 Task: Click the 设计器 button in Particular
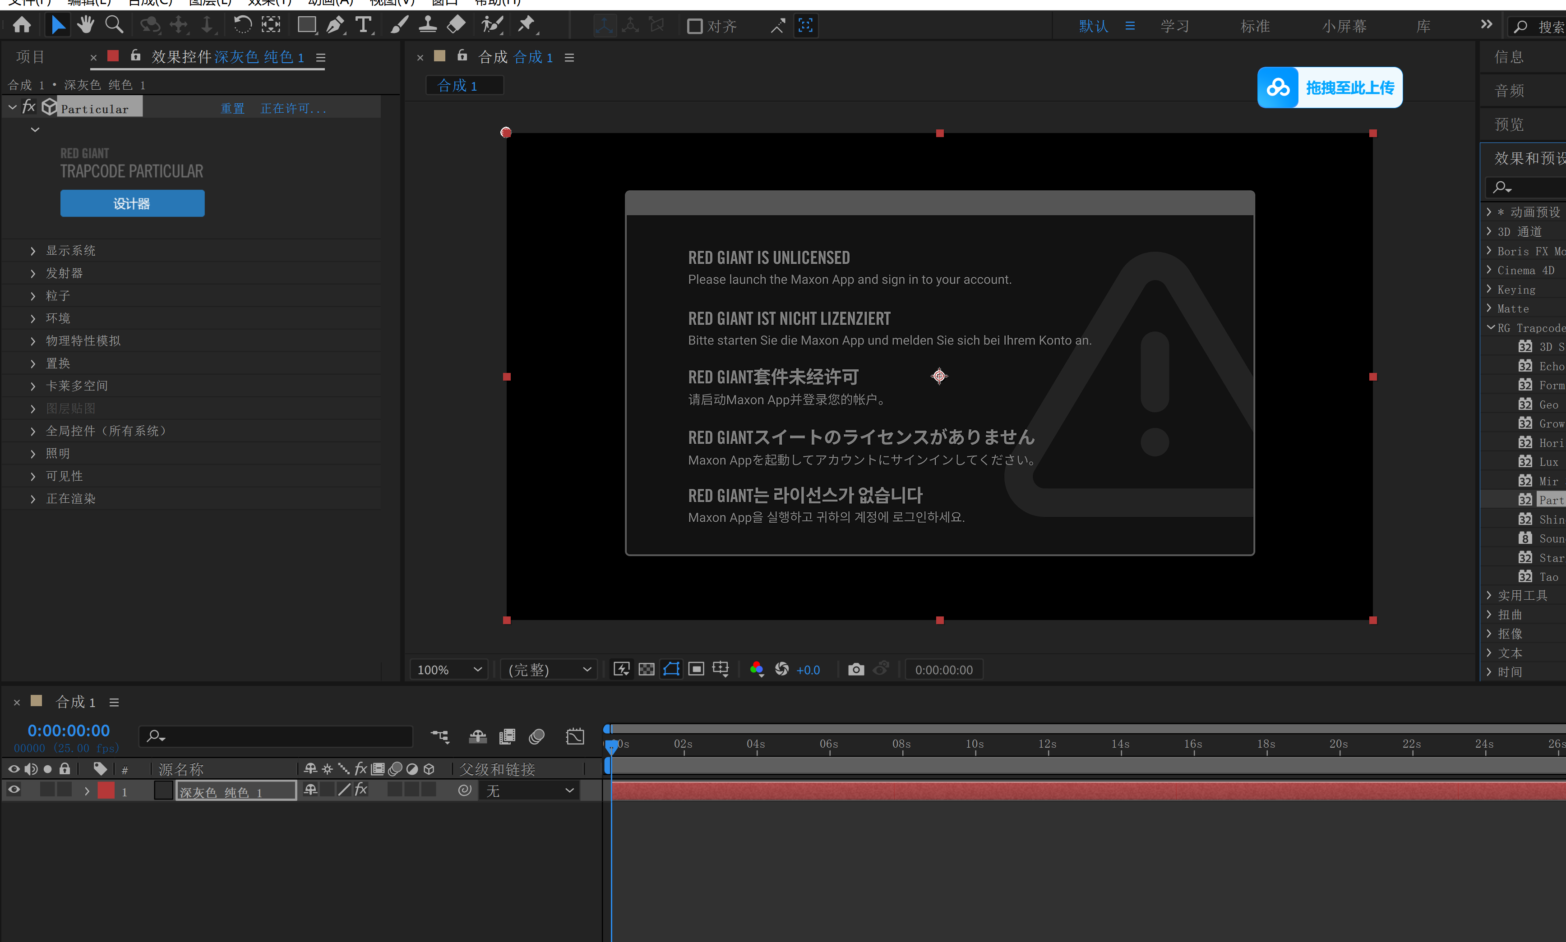(x=132, y=203)
